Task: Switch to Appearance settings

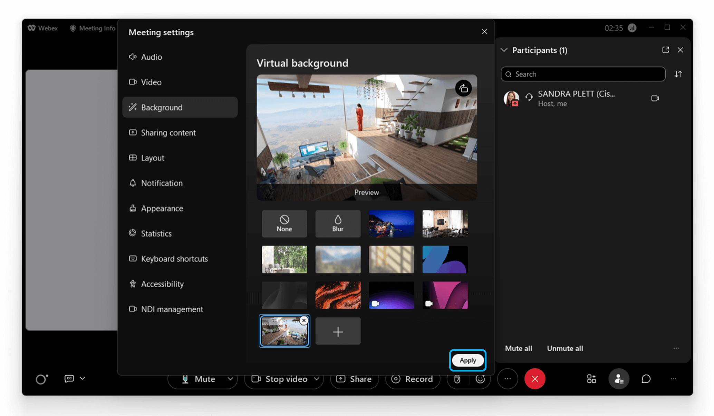Action: pyautogui.click(x=180, y=208)
